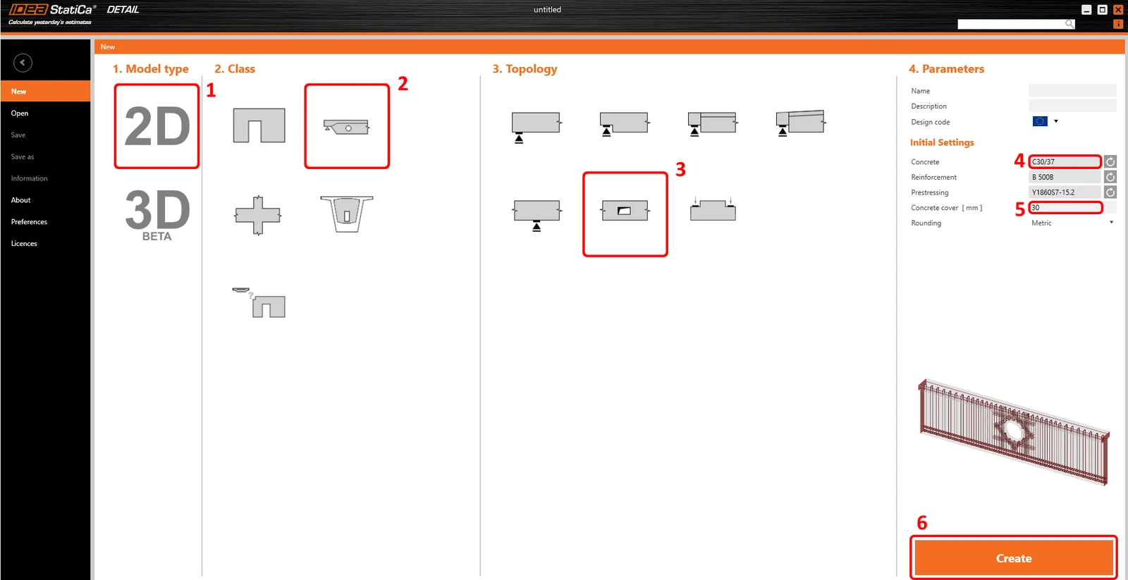Select the beam with two hanging loads topology
The width and height of the screenshot is (1128, 580).
[713, 209]
